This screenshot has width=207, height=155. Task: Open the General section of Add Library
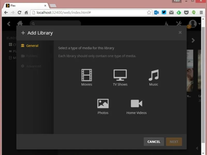click(30, 46)
